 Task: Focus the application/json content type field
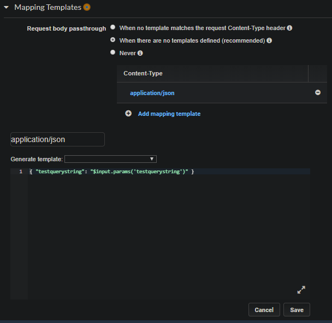57,139
